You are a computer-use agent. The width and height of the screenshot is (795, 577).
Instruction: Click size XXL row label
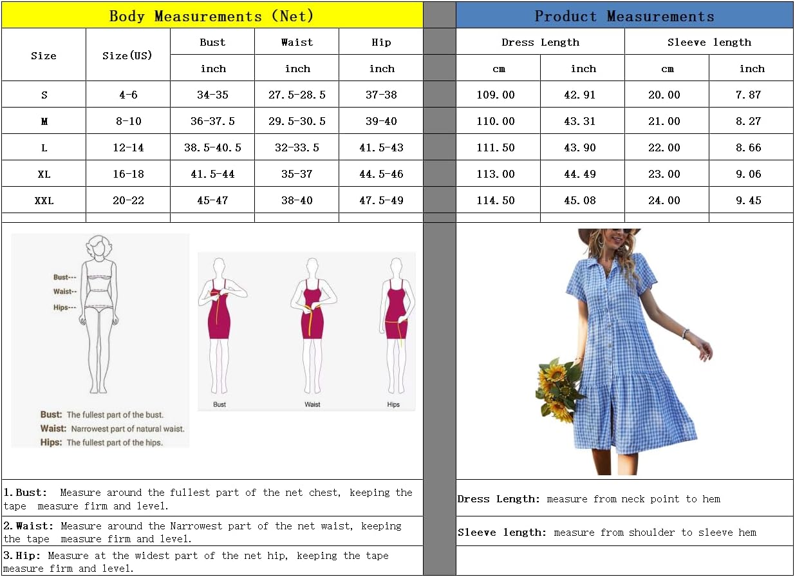44,200
